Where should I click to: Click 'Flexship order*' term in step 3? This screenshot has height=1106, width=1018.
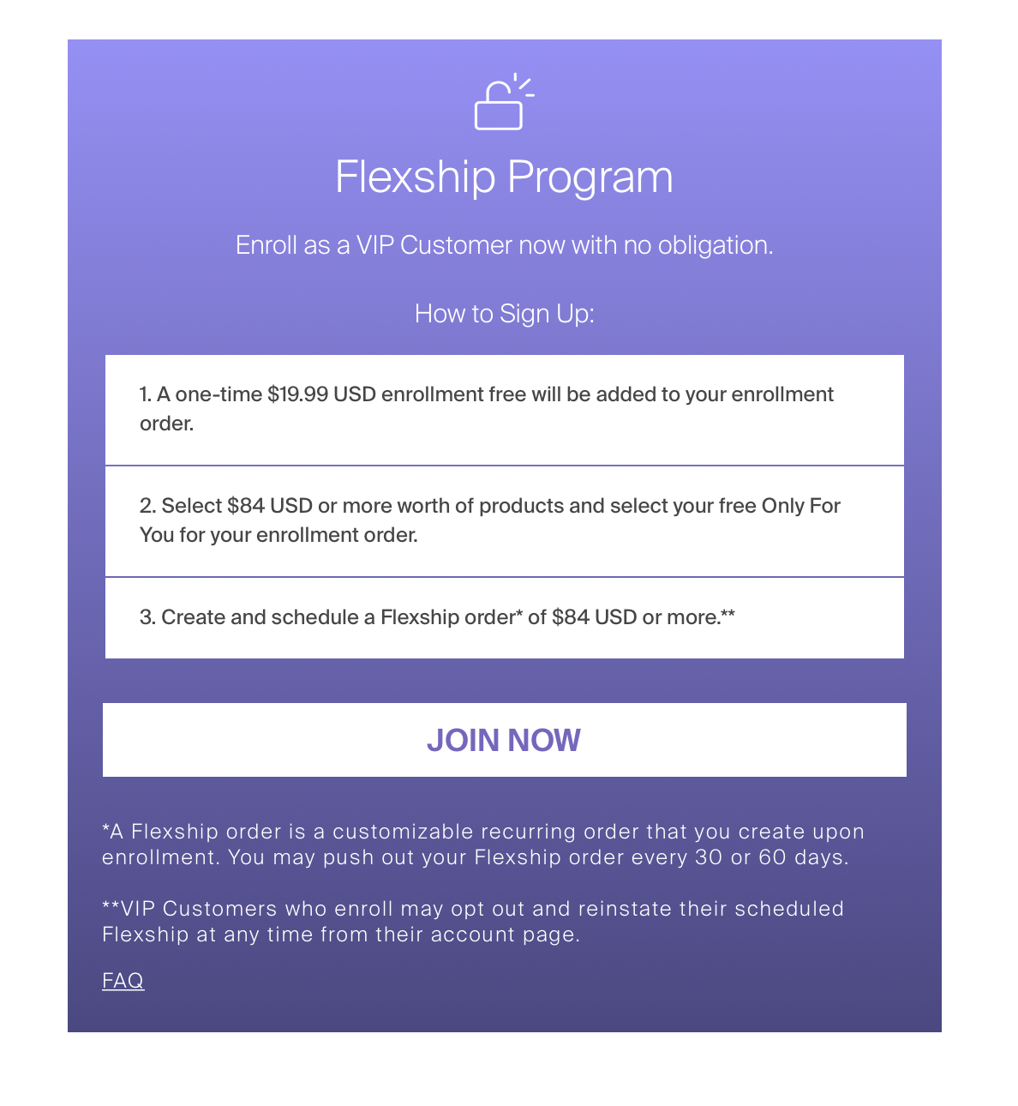pos(452,617)
